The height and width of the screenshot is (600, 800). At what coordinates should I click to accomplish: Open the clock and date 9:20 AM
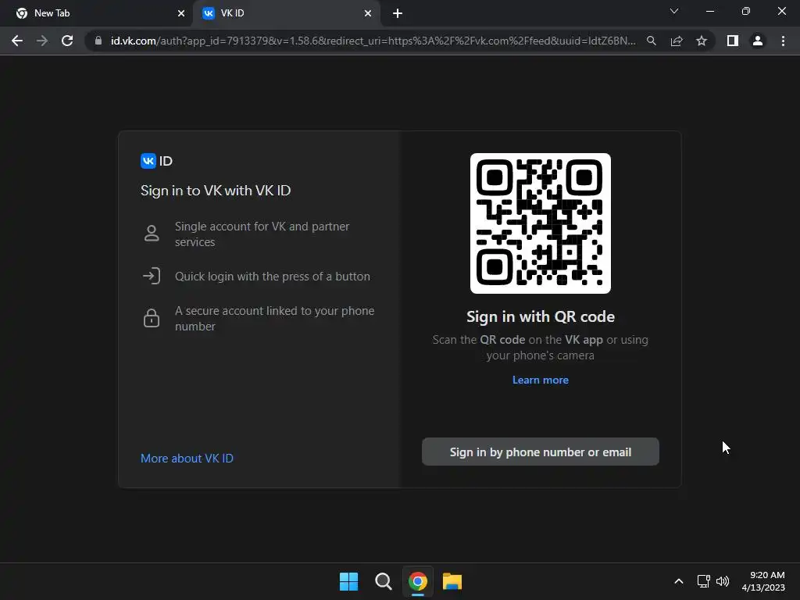click(x=763, y=581)
